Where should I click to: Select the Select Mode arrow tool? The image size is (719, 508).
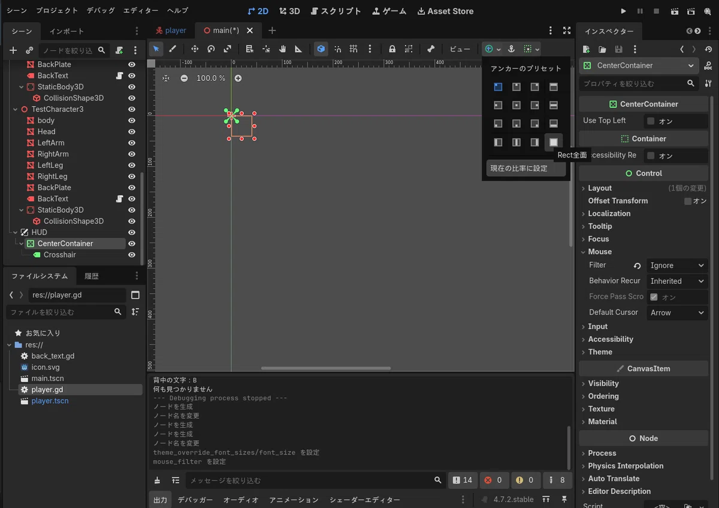point(156,49)
